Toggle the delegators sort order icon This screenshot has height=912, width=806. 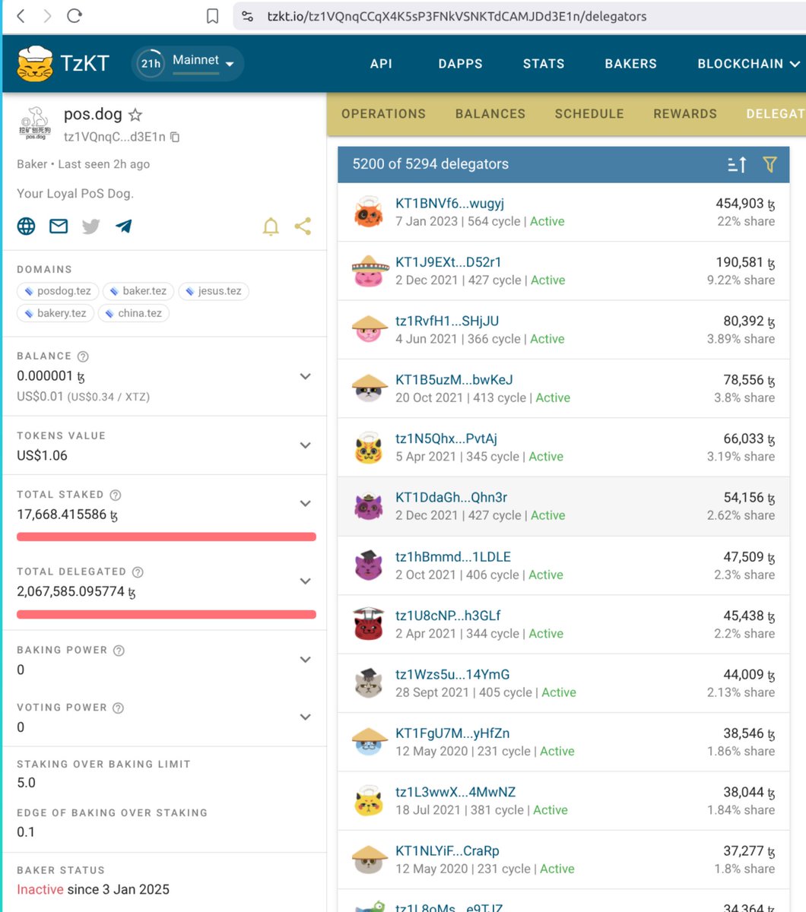[x=737, y=164]
